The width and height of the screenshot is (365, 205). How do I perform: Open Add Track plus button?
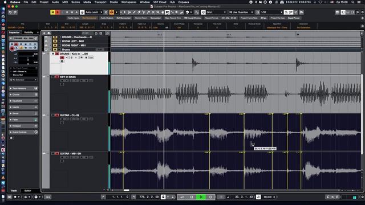pos(44,33)
